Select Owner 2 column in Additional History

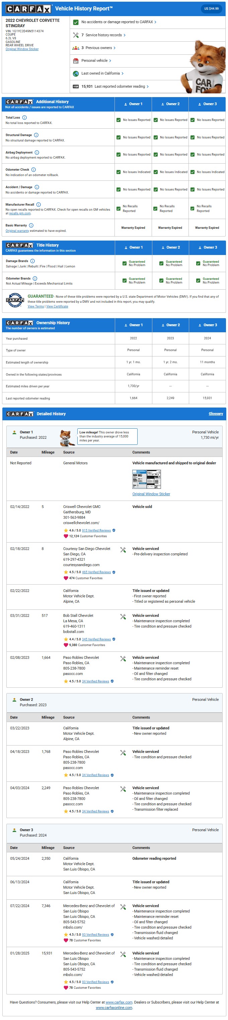tap(170, 104)
